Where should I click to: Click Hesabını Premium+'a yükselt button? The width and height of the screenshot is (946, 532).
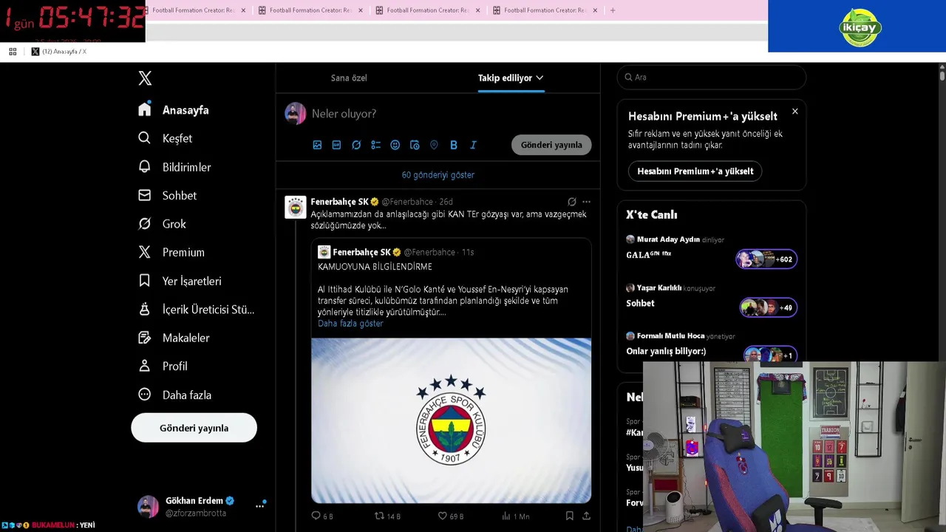click(x=695, y=171)
